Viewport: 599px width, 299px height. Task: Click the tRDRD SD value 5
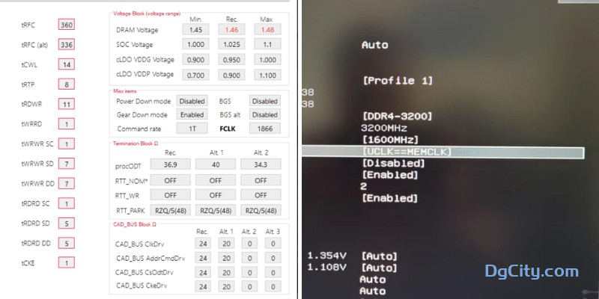coord(67,223)
